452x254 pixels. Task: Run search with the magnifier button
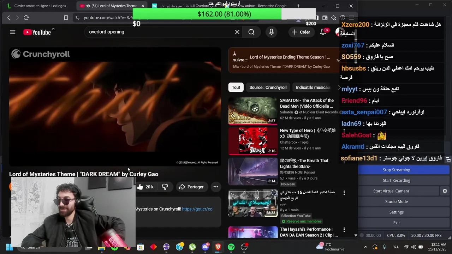click(x=251, y=32)
